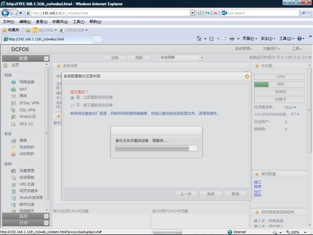
Task: Collapse the 配置 panel header
Action: pos(46,58)
